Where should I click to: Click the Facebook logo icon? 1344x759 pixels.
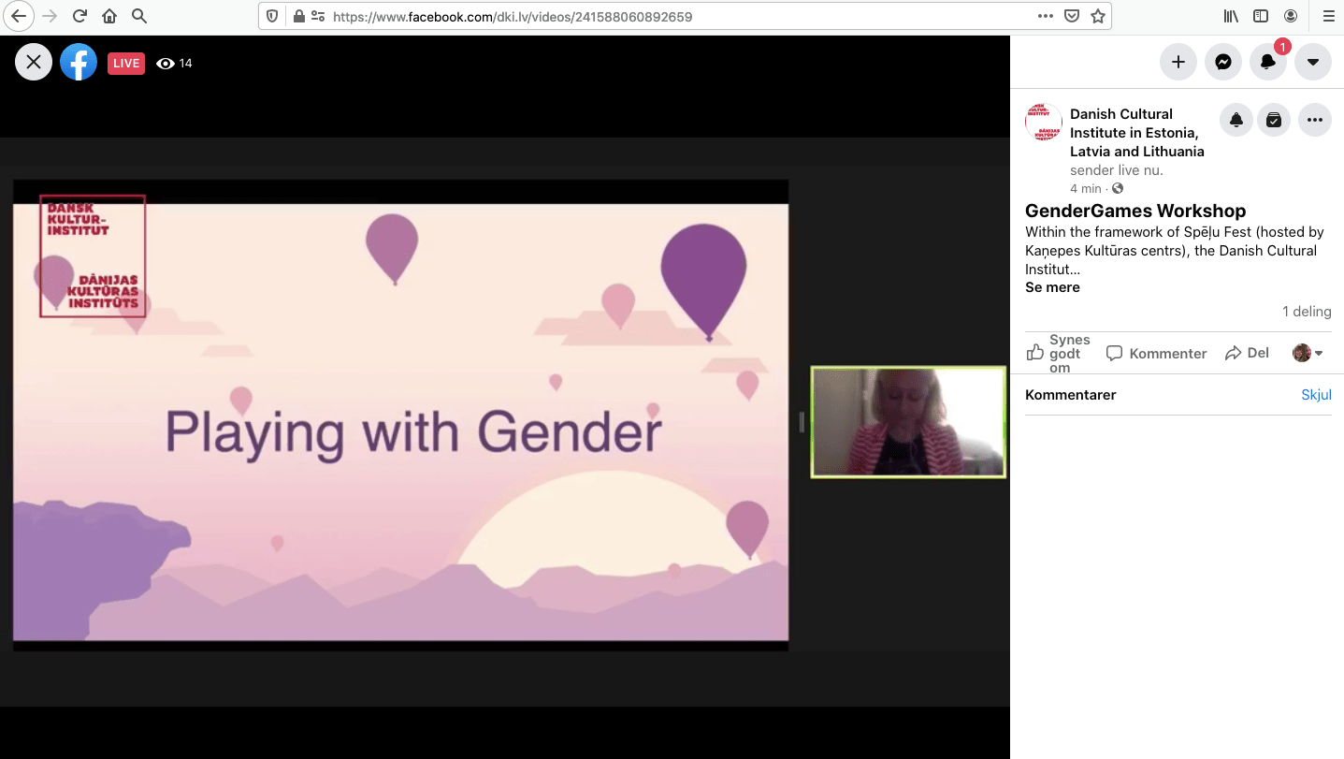coord(79,63)
